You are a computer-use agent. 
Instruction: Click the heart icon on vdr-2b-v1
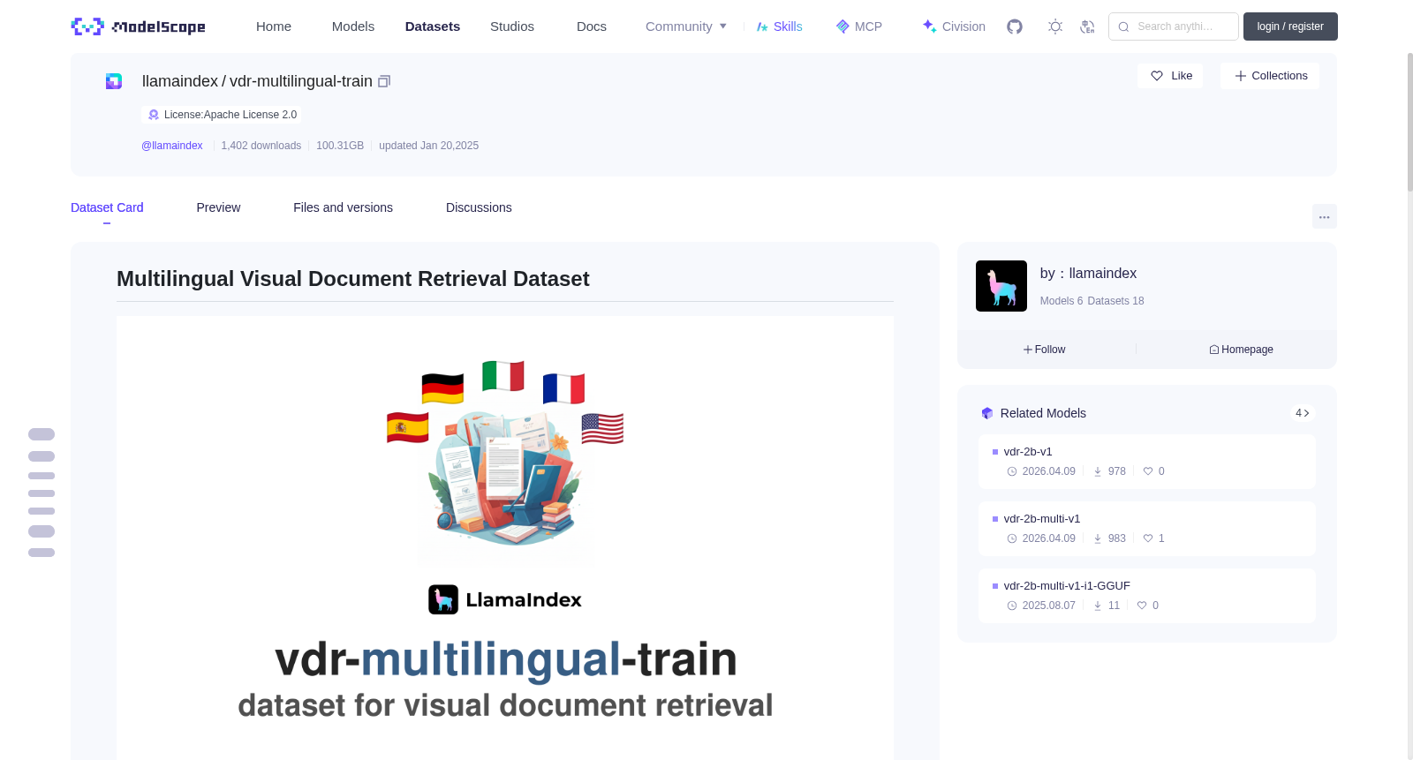point(1148,471)
